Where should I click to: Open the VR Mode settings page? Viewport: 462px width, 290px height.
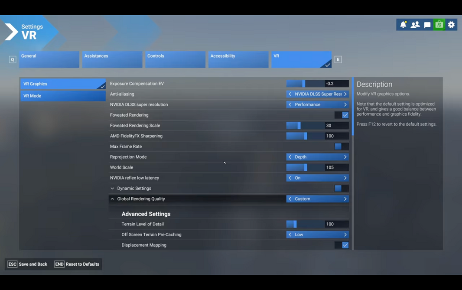63,95
